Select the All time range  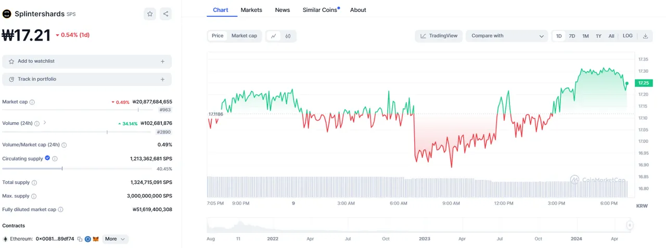(611, 36)
